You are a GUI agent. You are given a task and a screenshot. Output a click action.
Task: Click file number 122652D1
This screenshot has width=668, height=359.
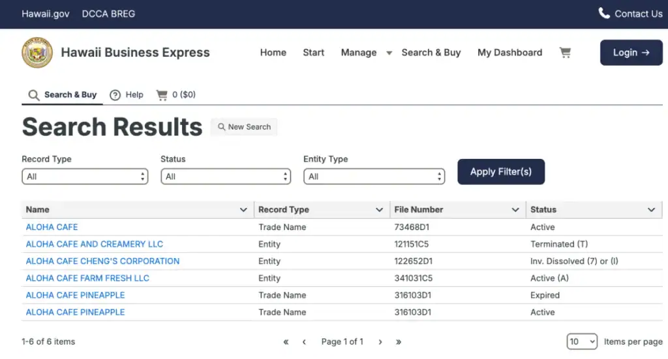[413, 261]
